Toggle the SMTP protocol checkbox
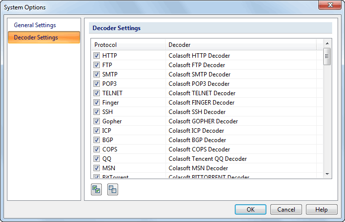Screen dimensions: 345x222 point(96,74)
